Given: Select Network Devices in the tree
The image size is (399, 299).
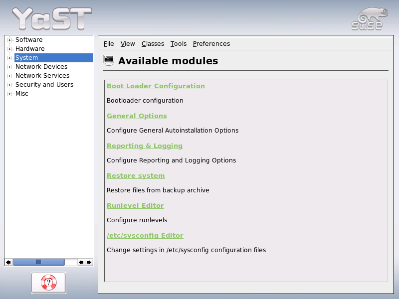Looking at the screenshot, I should coord(41,67).
